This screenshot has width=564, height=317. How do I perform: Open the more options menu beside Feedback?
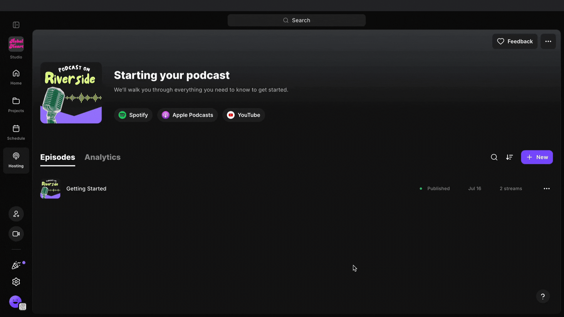pyautogui.click(x=548, y=41)
